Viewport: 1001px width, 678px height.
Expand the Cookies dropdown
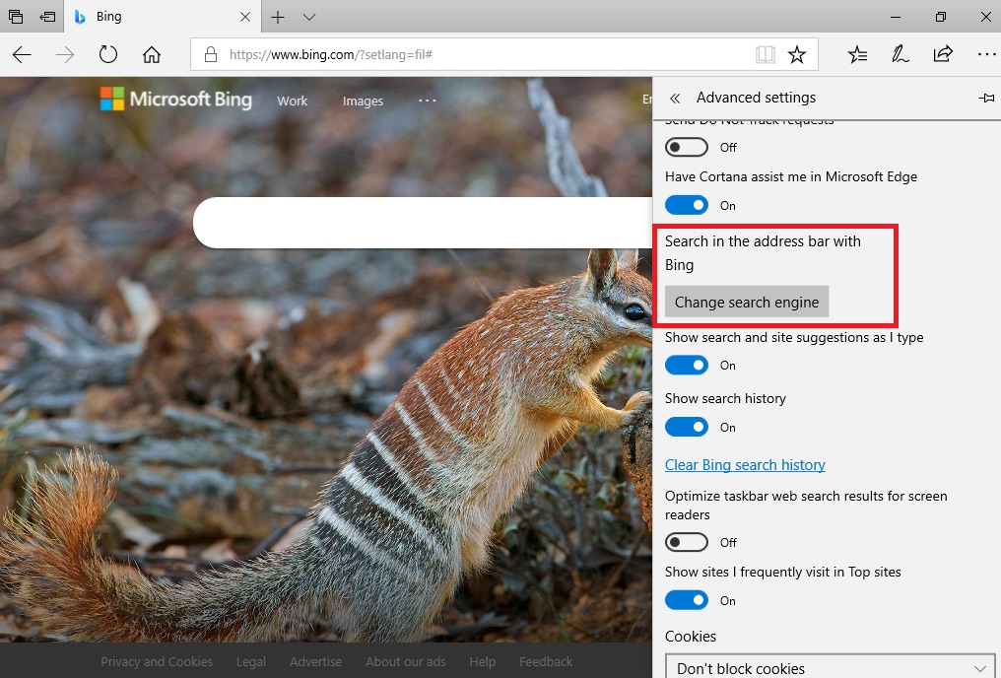(833, 668)
